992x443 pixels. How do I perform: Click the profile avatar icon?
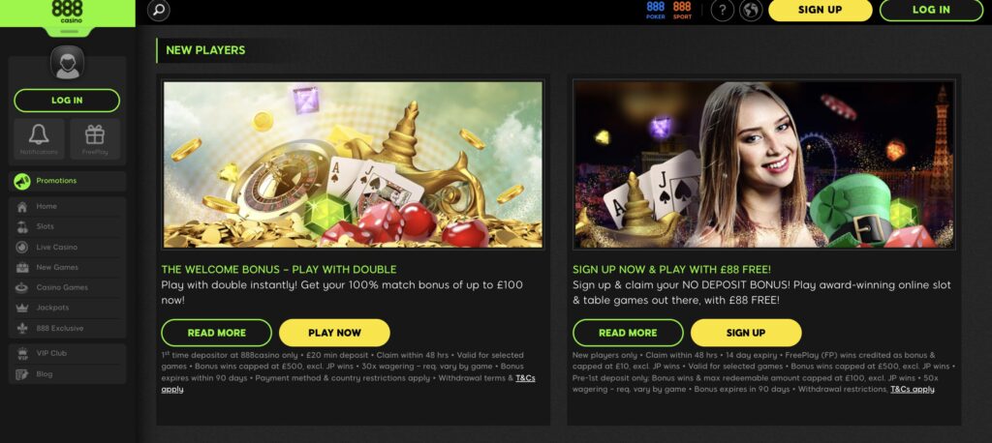67,63
